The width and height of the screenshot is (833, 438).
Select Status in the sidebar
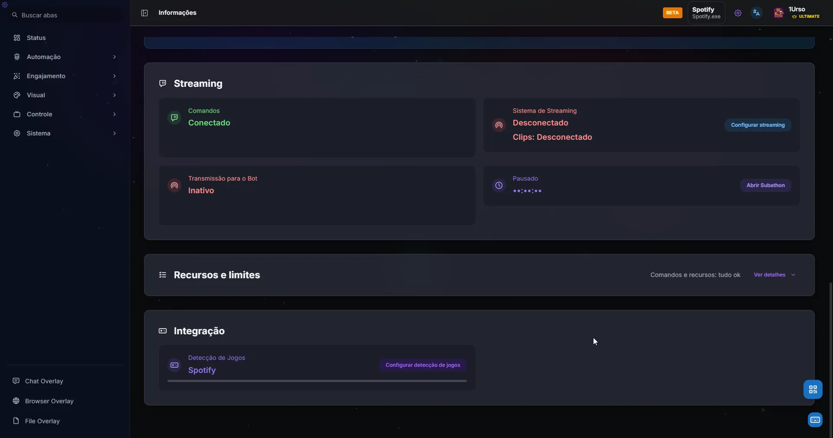[x=36, y=38]
